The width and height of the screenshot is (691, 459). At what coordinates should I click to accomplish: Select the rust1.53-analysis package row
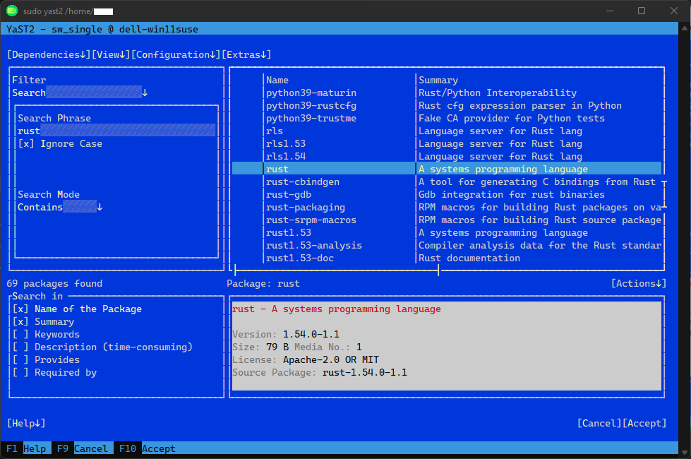447,245
